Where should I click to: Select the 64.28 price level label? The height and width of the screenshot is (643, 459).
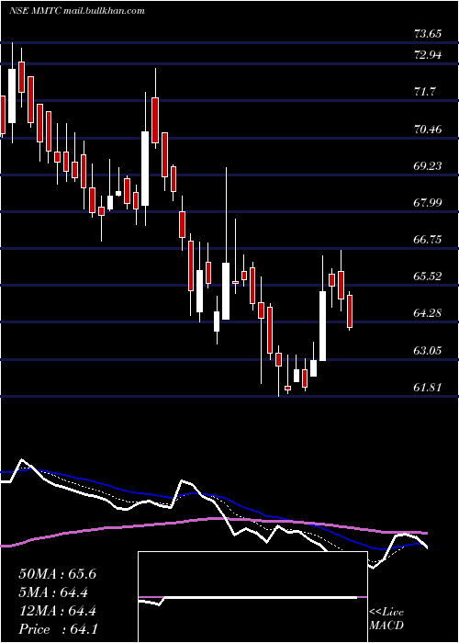tap(428, 313)
